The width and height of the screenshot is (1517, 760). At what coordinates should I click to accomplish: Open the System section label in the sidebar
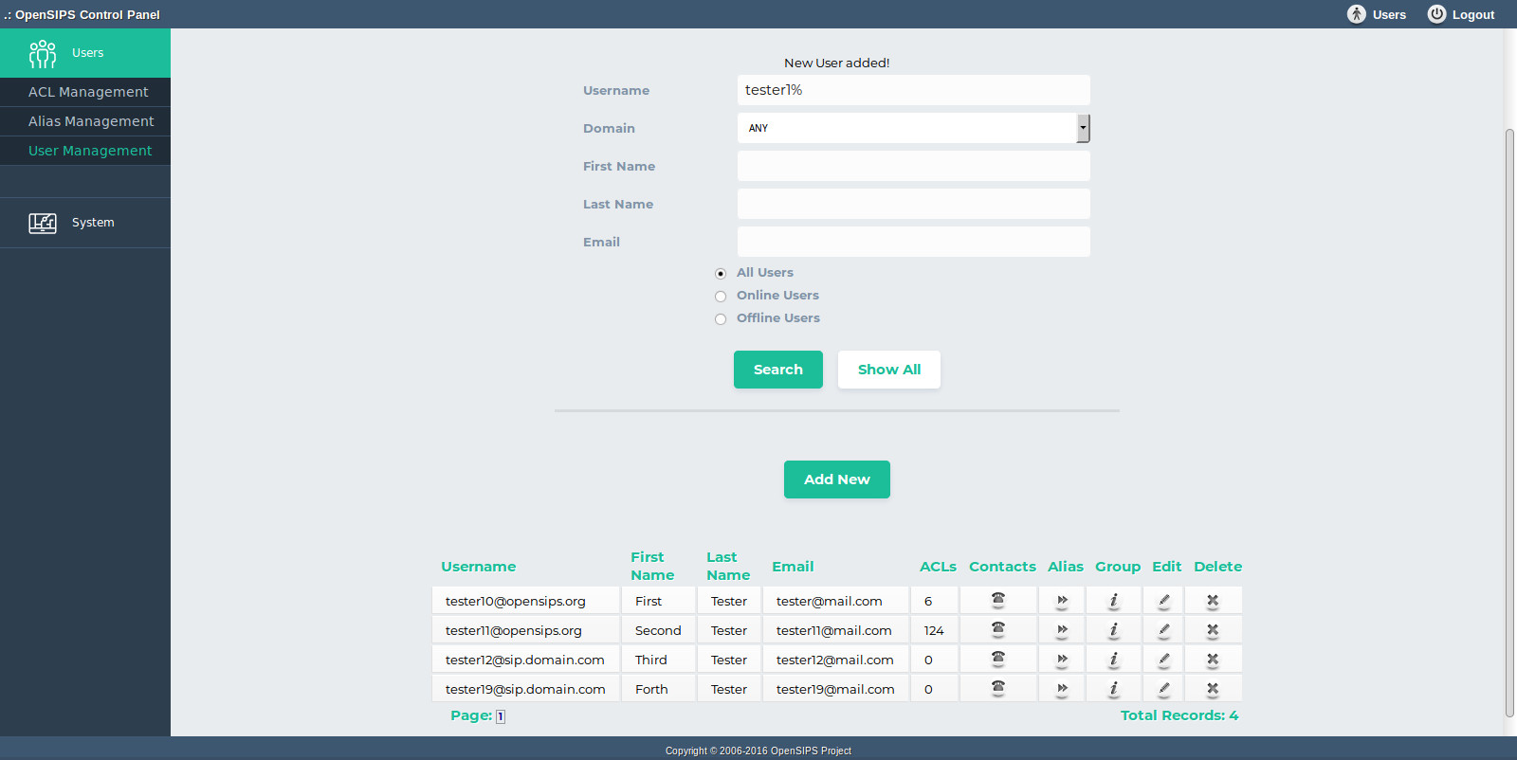click(93, 223)
